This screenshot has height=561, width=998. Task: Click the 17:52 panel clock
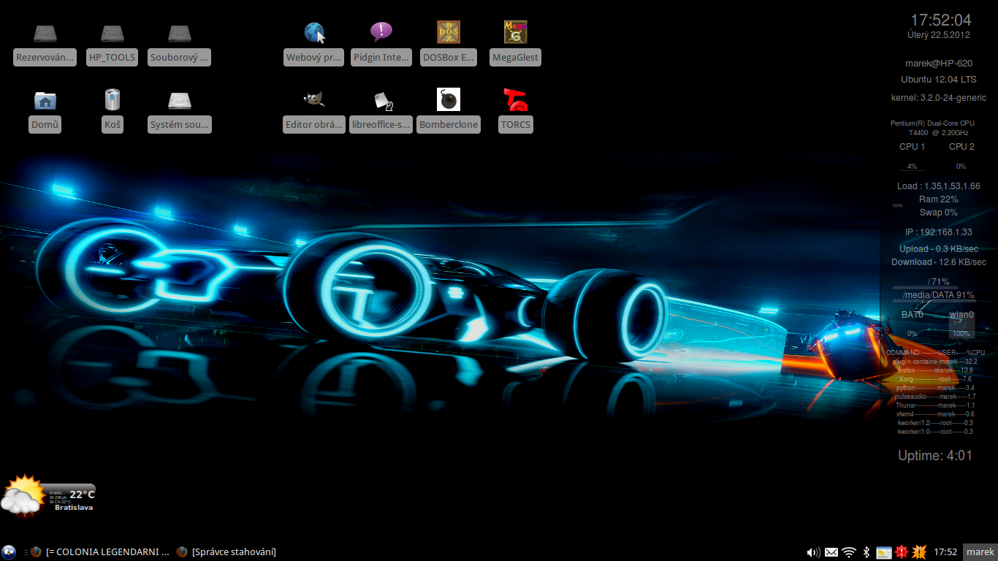[946, 552]
